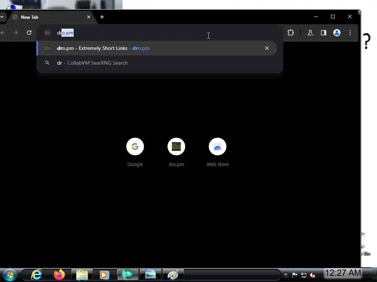The width and height of the screenshot is (377, 282).
Task: Open the profile avatar menu
Action: (x=337, y=33)
